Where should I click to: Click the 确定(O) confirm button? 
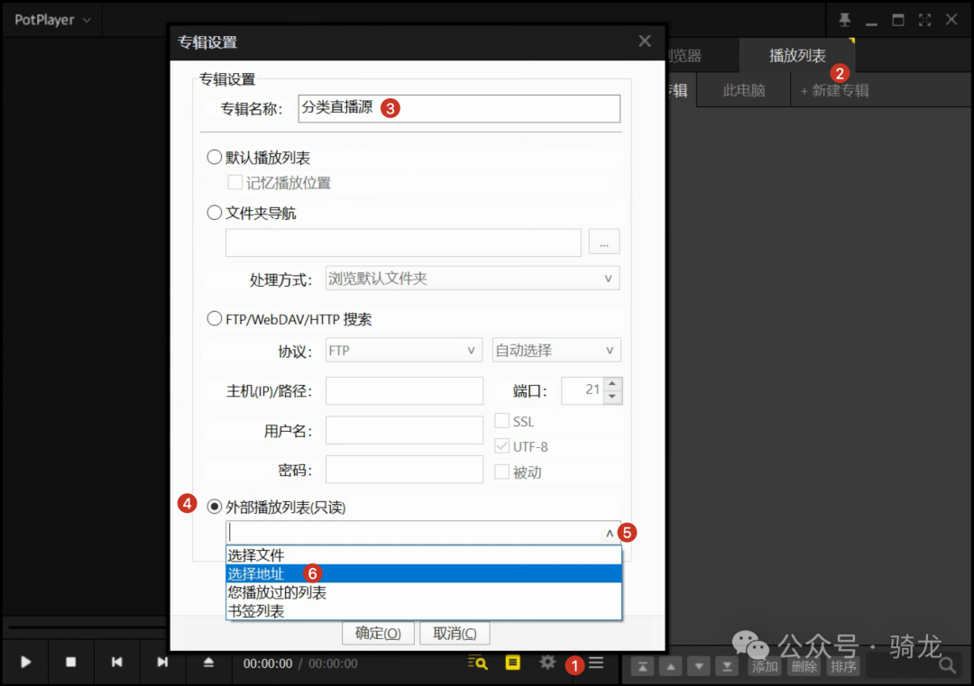378,633
